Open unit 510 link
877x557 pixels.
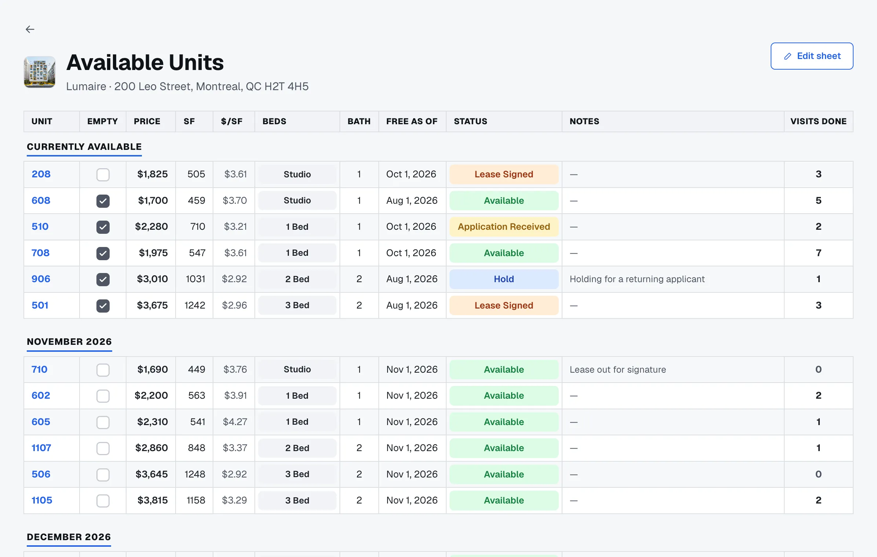(40, 226)
